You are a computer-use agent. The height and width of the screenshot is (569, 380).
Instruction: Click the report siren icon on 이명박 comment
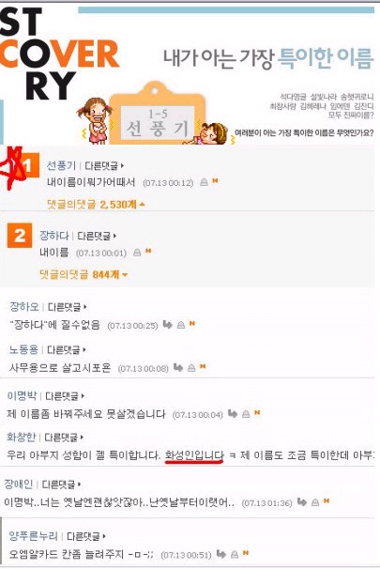[246, 414]
